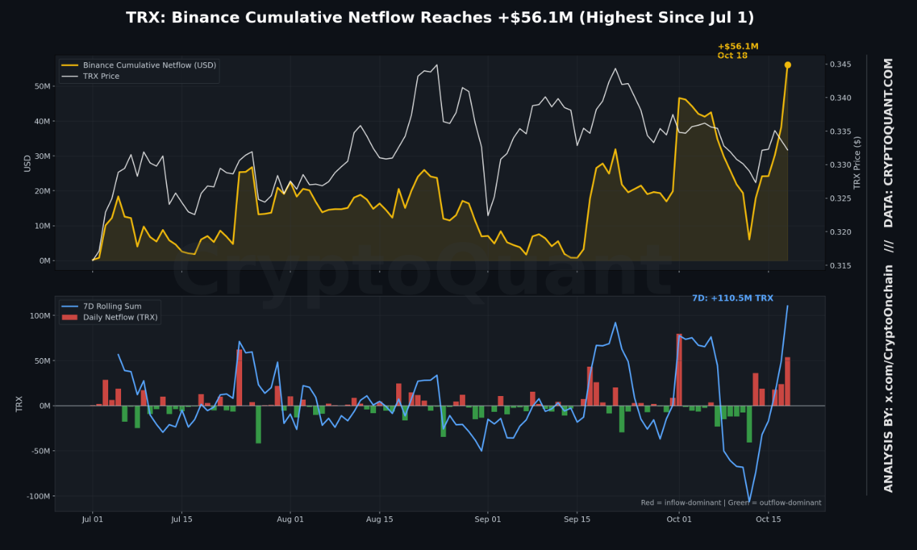The image size is (917, 550).
Task: Click the tallest red bar at Oct 01
Action: [678, 370]
